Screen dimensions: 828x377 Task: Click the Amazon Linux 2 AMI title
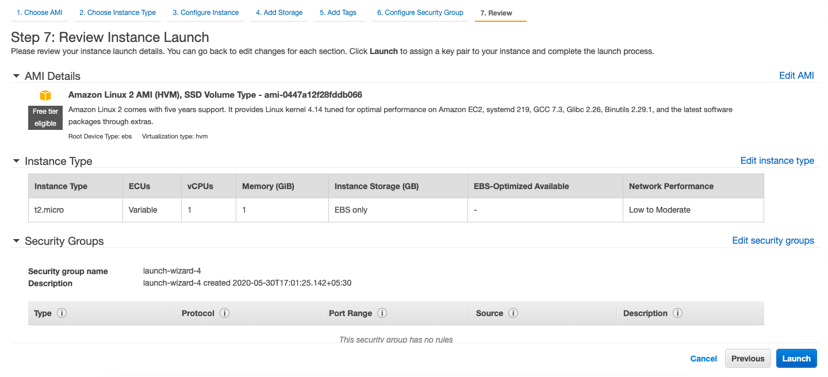pos(215,95)
